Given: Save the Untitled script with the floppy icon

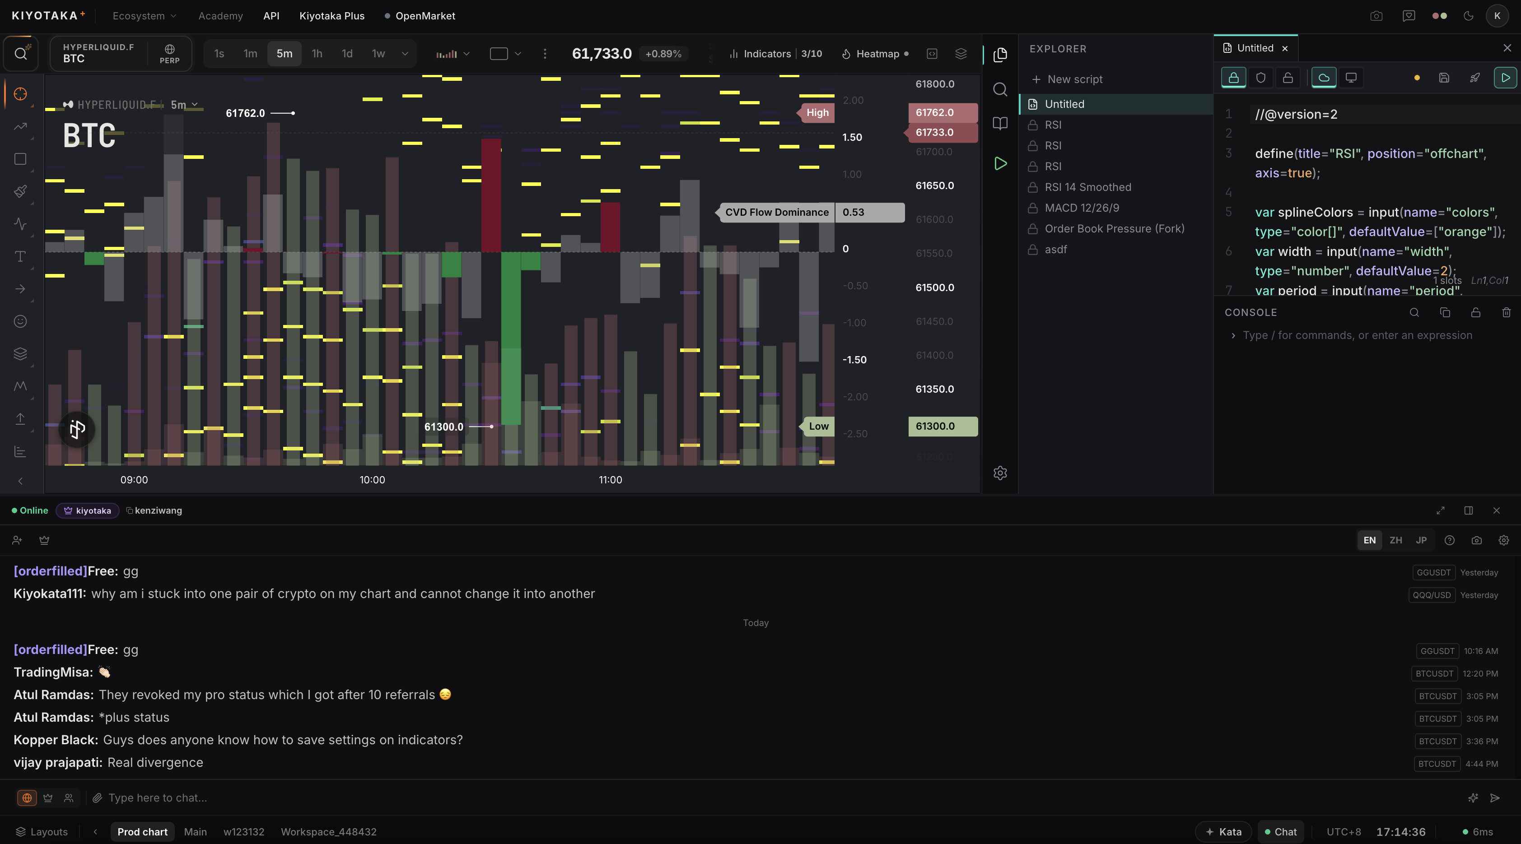Looking at the screenshot, I should pos(1444,77).
